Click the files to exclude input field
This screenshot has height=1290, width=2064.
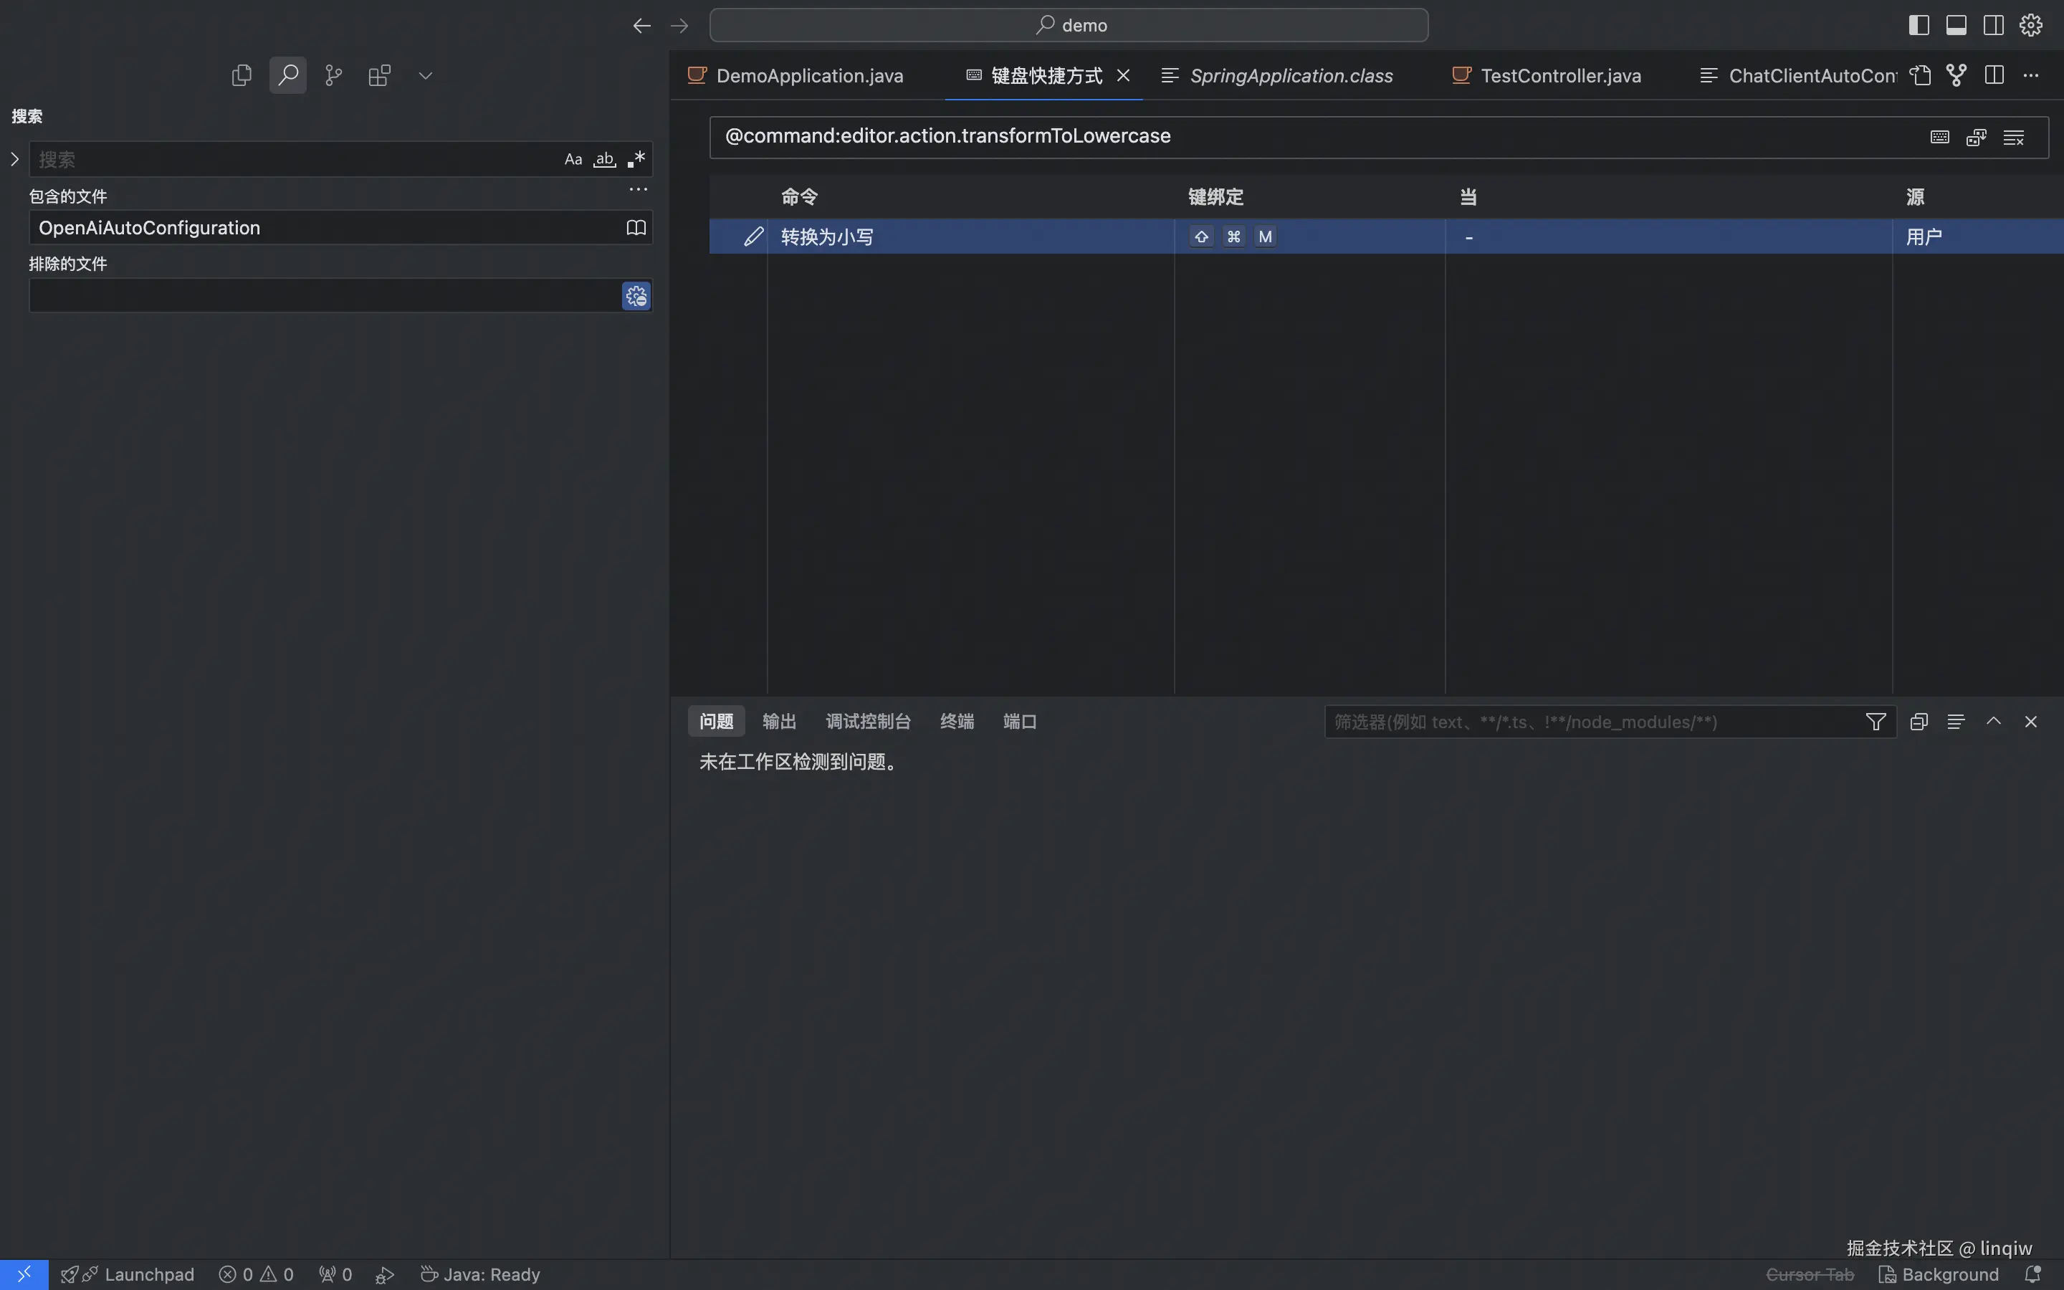pos(324,296)
